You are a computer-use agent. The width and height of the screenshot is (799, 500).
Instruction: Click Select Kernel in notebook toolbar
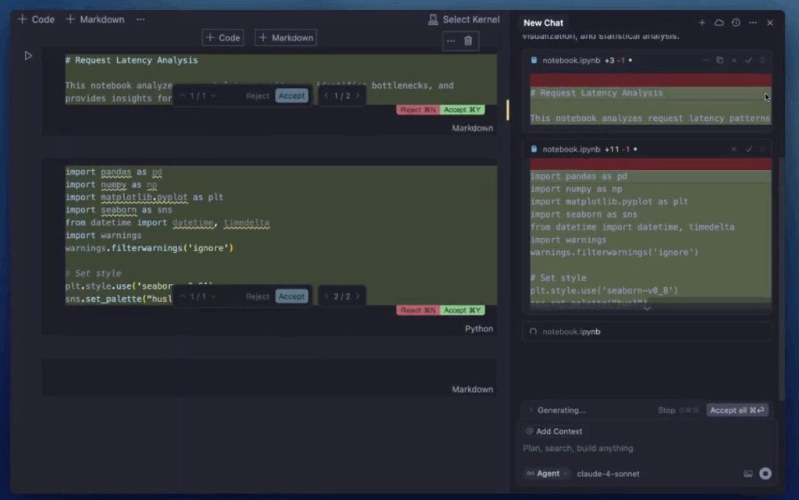tap(466, 20)
